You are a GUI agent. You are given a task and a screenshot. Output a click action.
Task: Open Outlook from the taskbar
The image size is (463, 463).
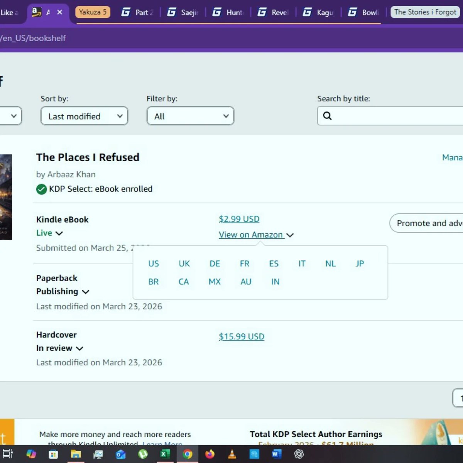coord(120,454)
